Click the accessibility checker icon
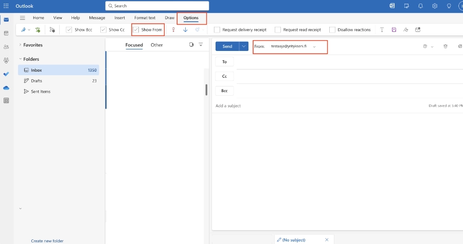 pyautogui.click(x=38, y=29)
